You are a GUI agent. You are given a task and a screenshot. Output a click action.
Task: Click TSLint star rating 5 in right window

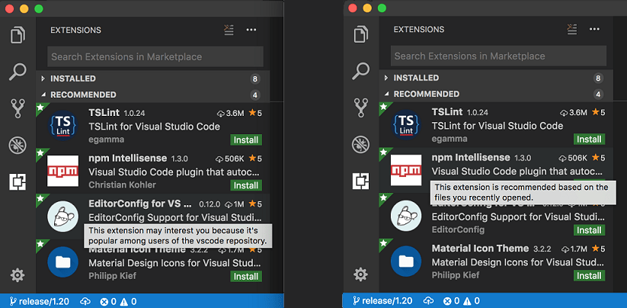(x=598, y=113)
